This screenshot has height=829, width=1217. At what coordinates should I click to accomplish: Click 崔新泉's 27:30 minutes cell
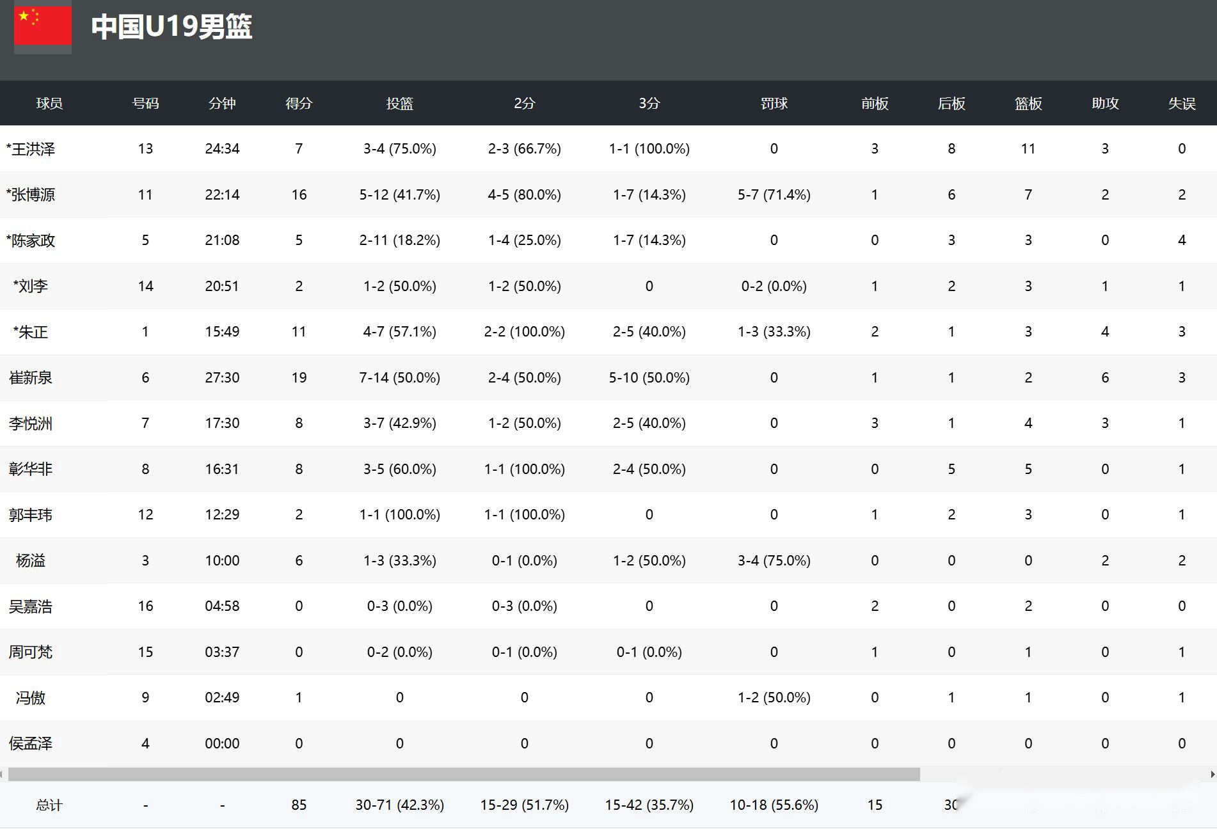[x=222, y=377]
